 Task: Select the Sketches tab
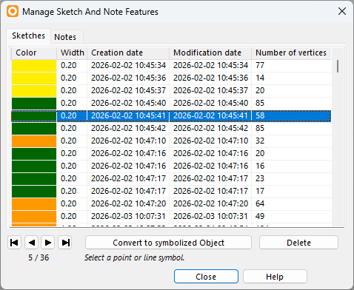click(x=28, y=36)
